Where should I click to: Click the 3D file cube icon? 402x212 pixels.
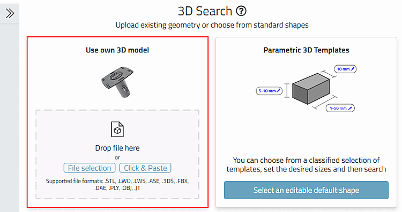[x=117, y=130]
